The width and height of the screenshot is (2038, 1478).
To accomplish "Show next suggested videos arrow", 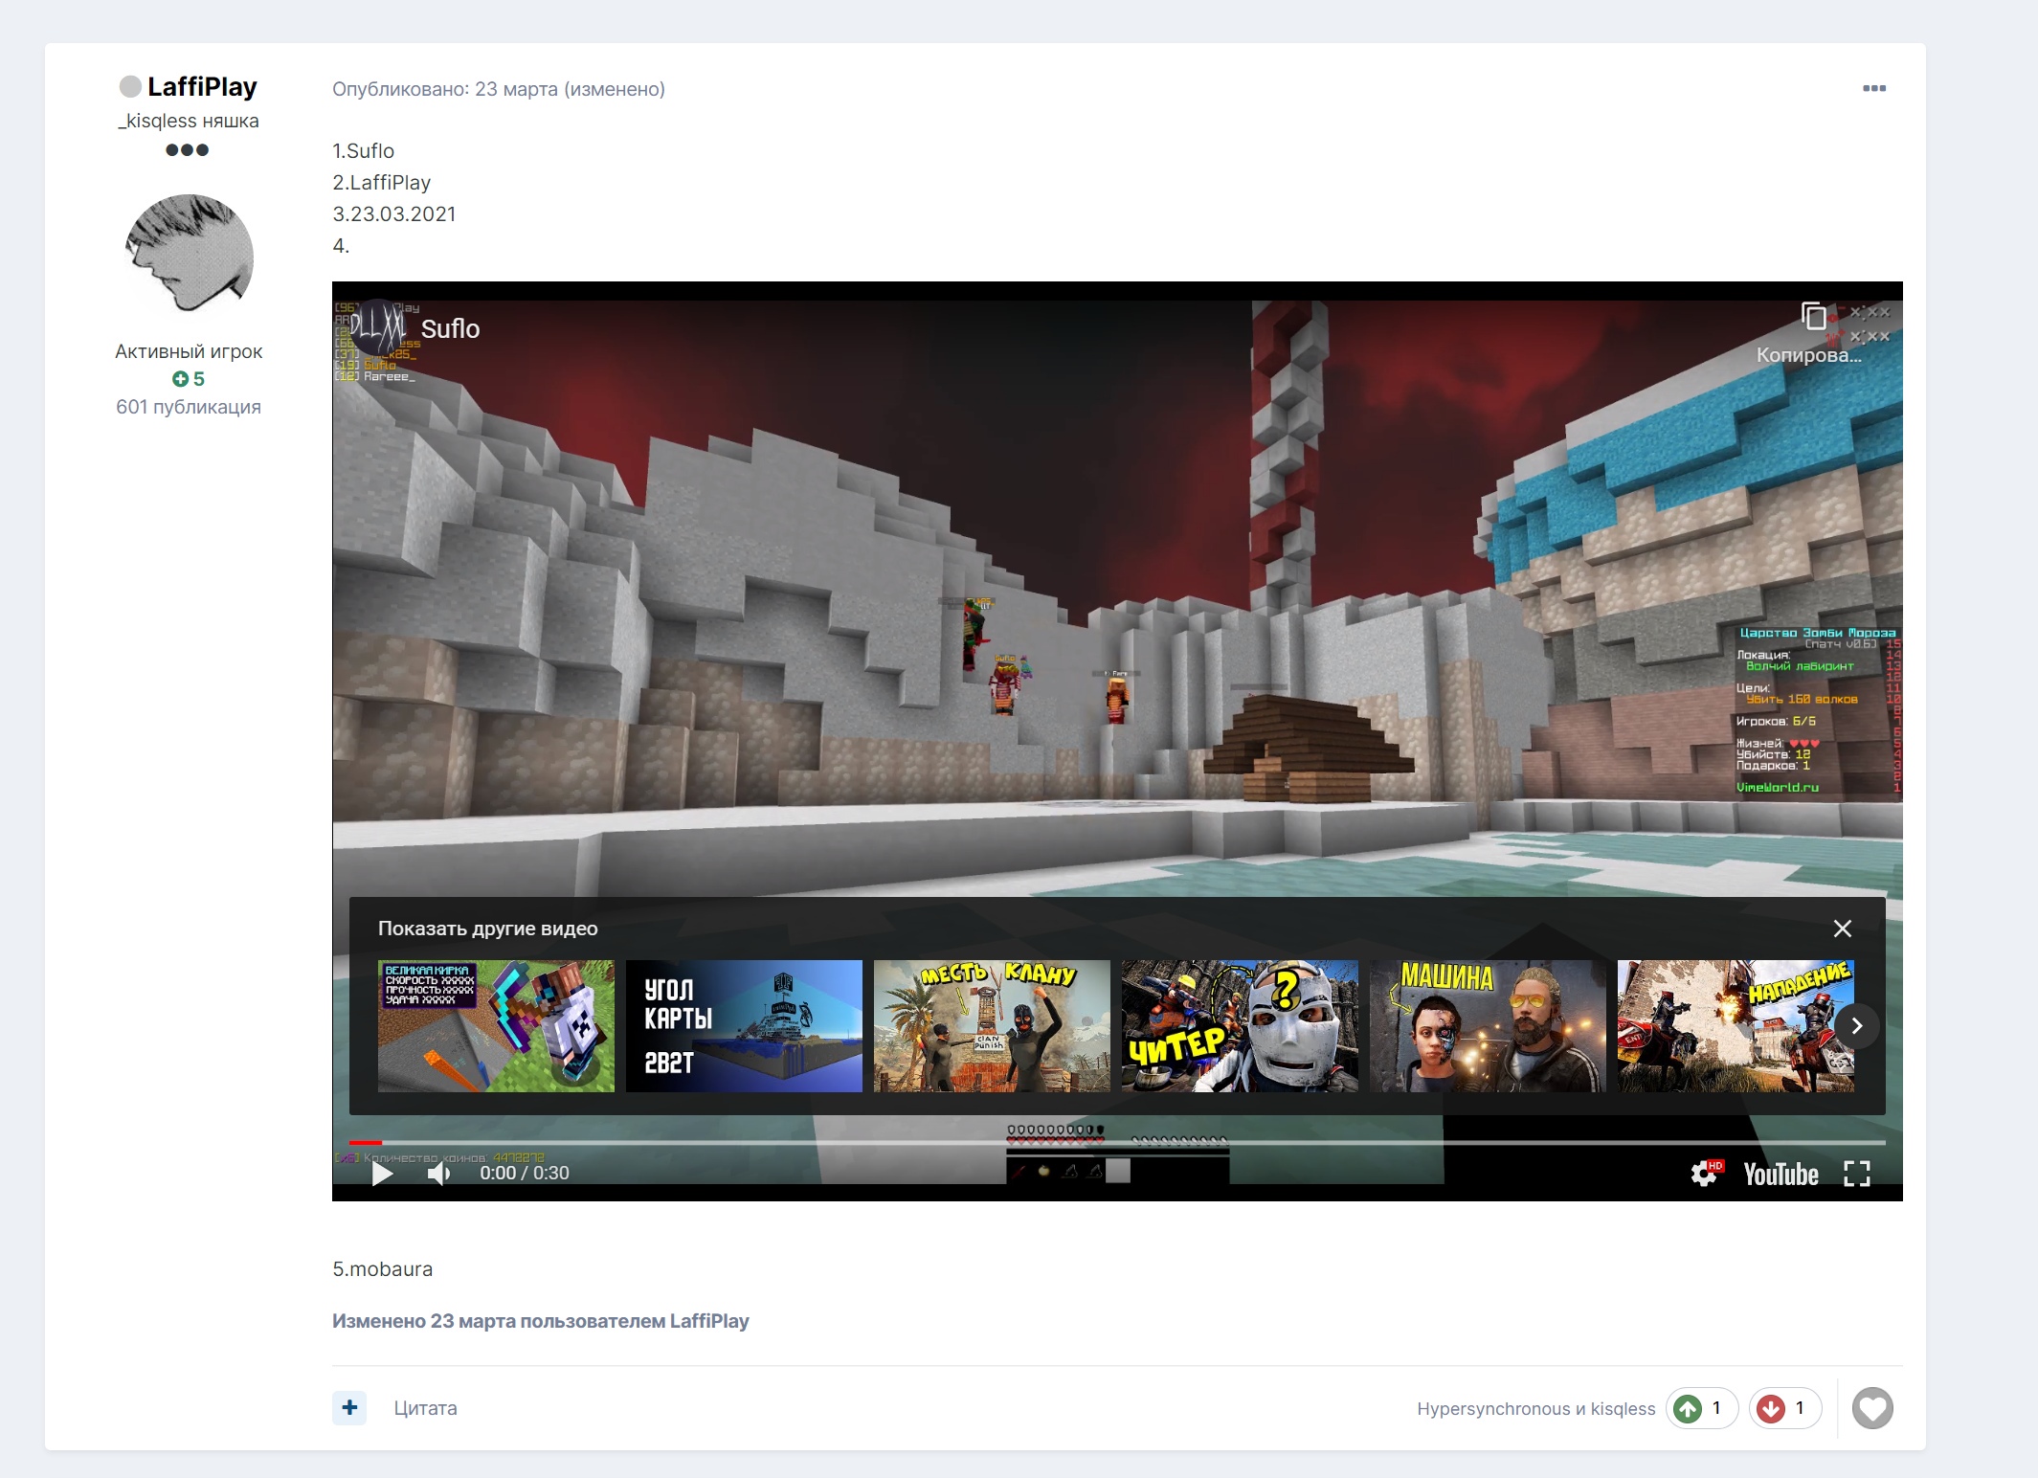I will pyautogui.click(x=1856, y=1026).
